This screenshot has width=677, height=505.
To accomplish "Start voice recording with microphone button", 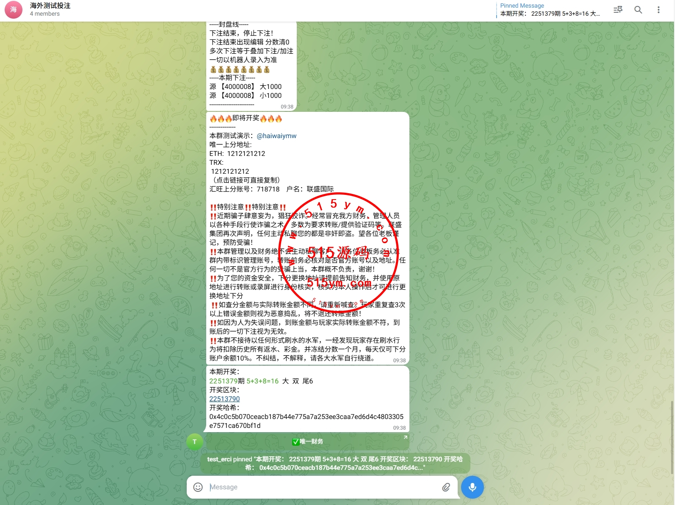I will click(472, 487).
